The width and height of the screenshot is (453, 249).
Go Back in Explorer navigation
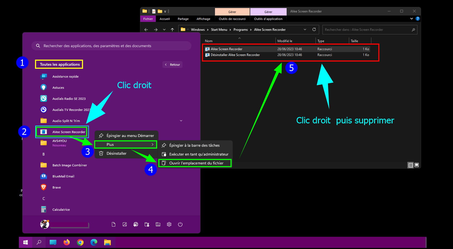(146, 30)
